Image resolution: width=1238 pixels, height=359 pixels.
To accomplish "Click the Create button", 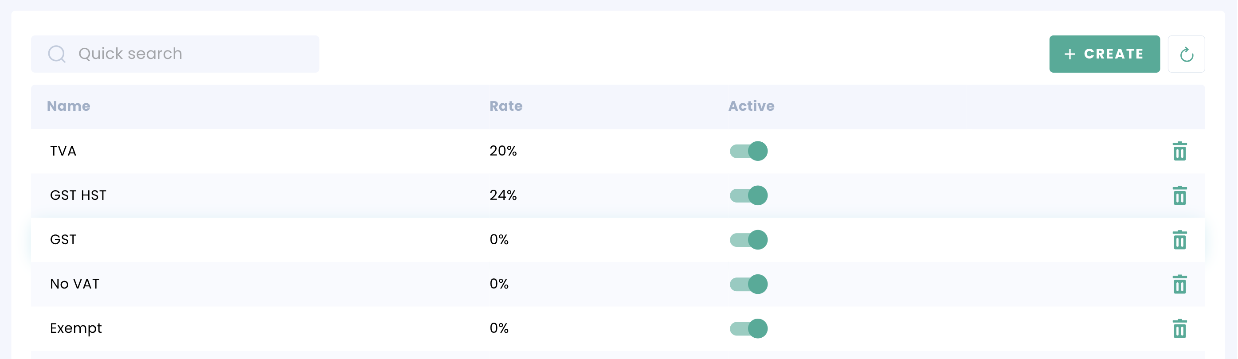I will [x=1104, y=55].
